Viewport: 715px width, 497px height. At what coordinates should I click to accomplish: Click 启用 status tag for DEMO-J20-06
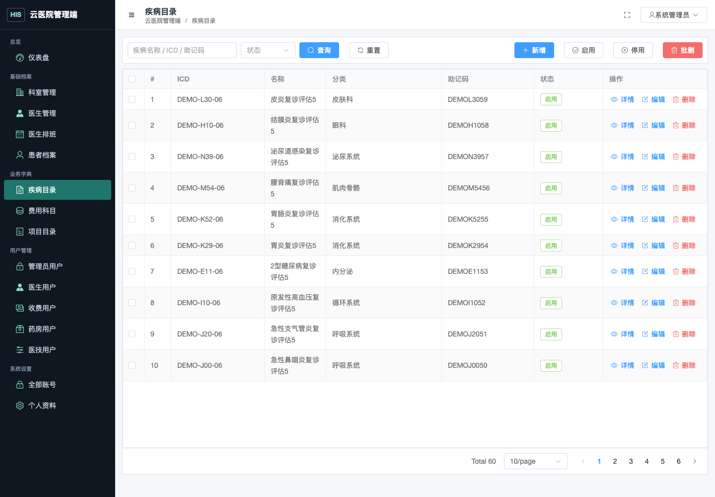click(551, 334)
